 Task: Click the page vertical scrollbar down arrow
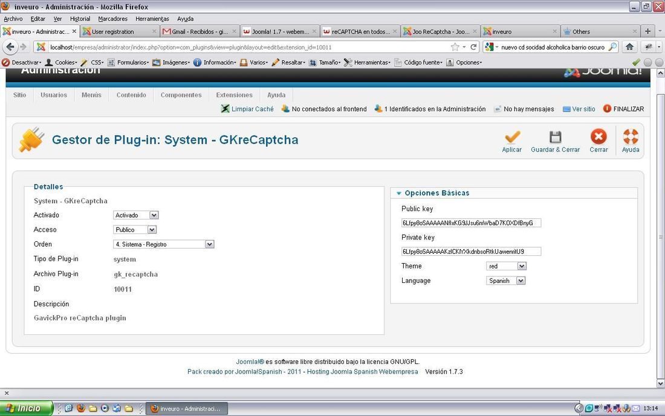point(660,383)
